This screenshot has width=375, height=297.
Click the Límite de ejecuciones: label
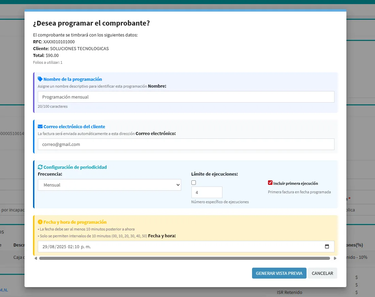tap(215, 174)
